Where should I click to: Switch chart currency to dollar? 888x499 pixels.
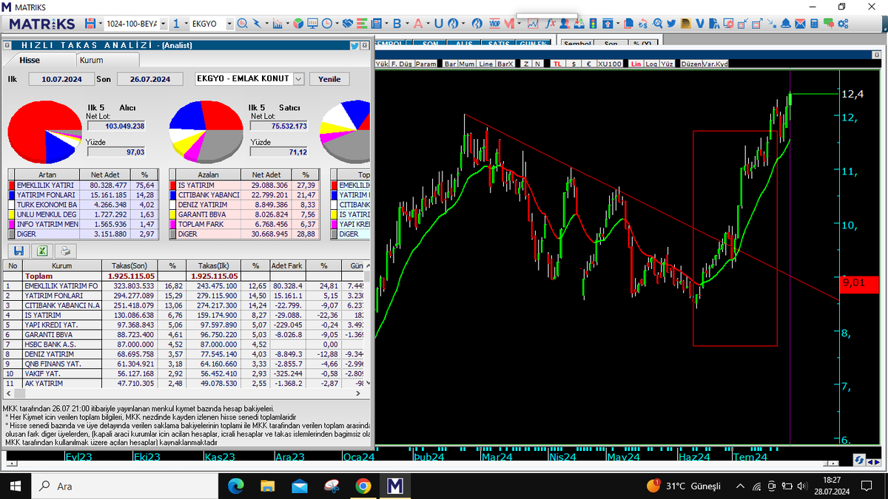(573, 64)
